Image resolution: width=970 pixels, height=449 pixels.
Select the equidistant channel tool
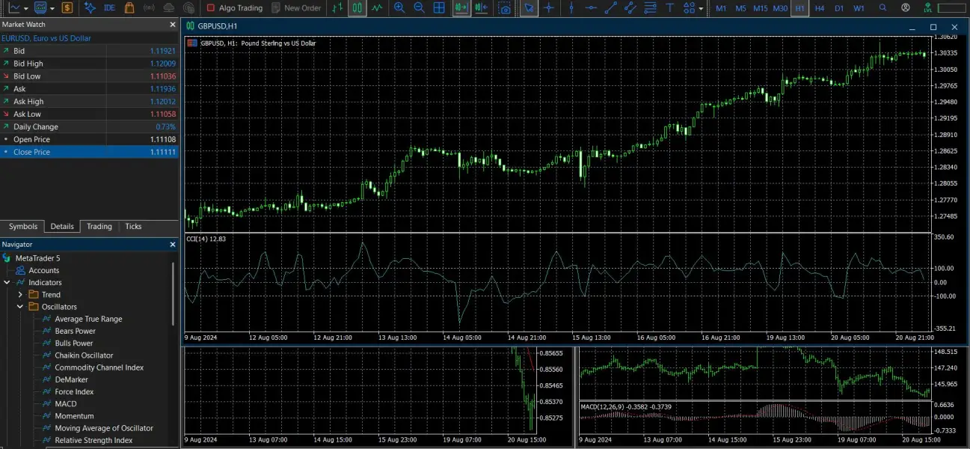tap(630, 8)
